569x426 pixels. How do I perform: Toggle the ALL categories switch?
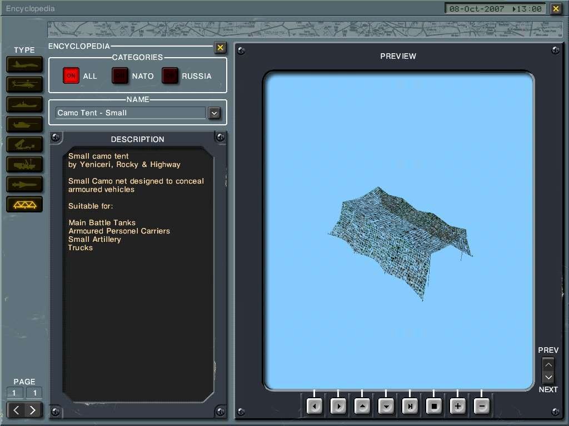pos(71,75)
